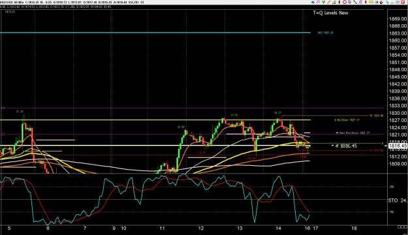
Task: Select the yellow rounded rectangle tool
Action: 371,2
